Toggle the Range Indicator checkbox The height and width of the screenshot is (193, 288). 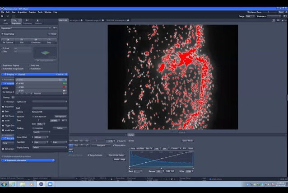pyautogui.click(x=88, y=155)
